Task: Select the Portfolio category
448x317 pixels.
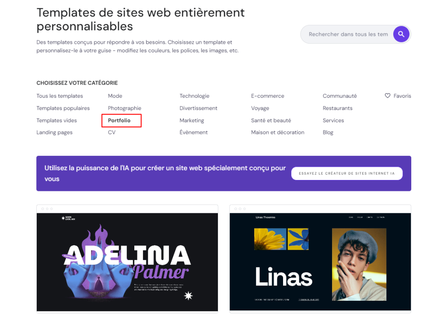Action: point(119,120)
